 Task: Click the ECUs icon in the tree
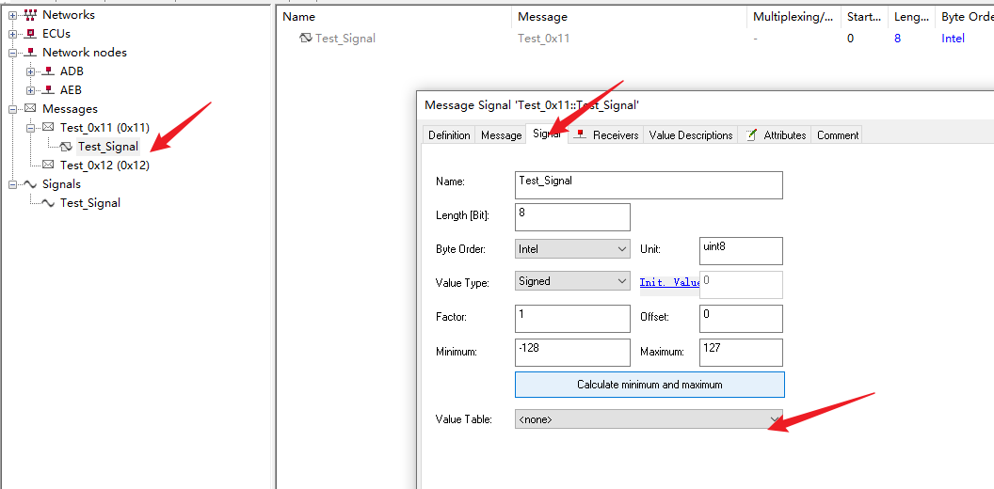pos(30,34)
